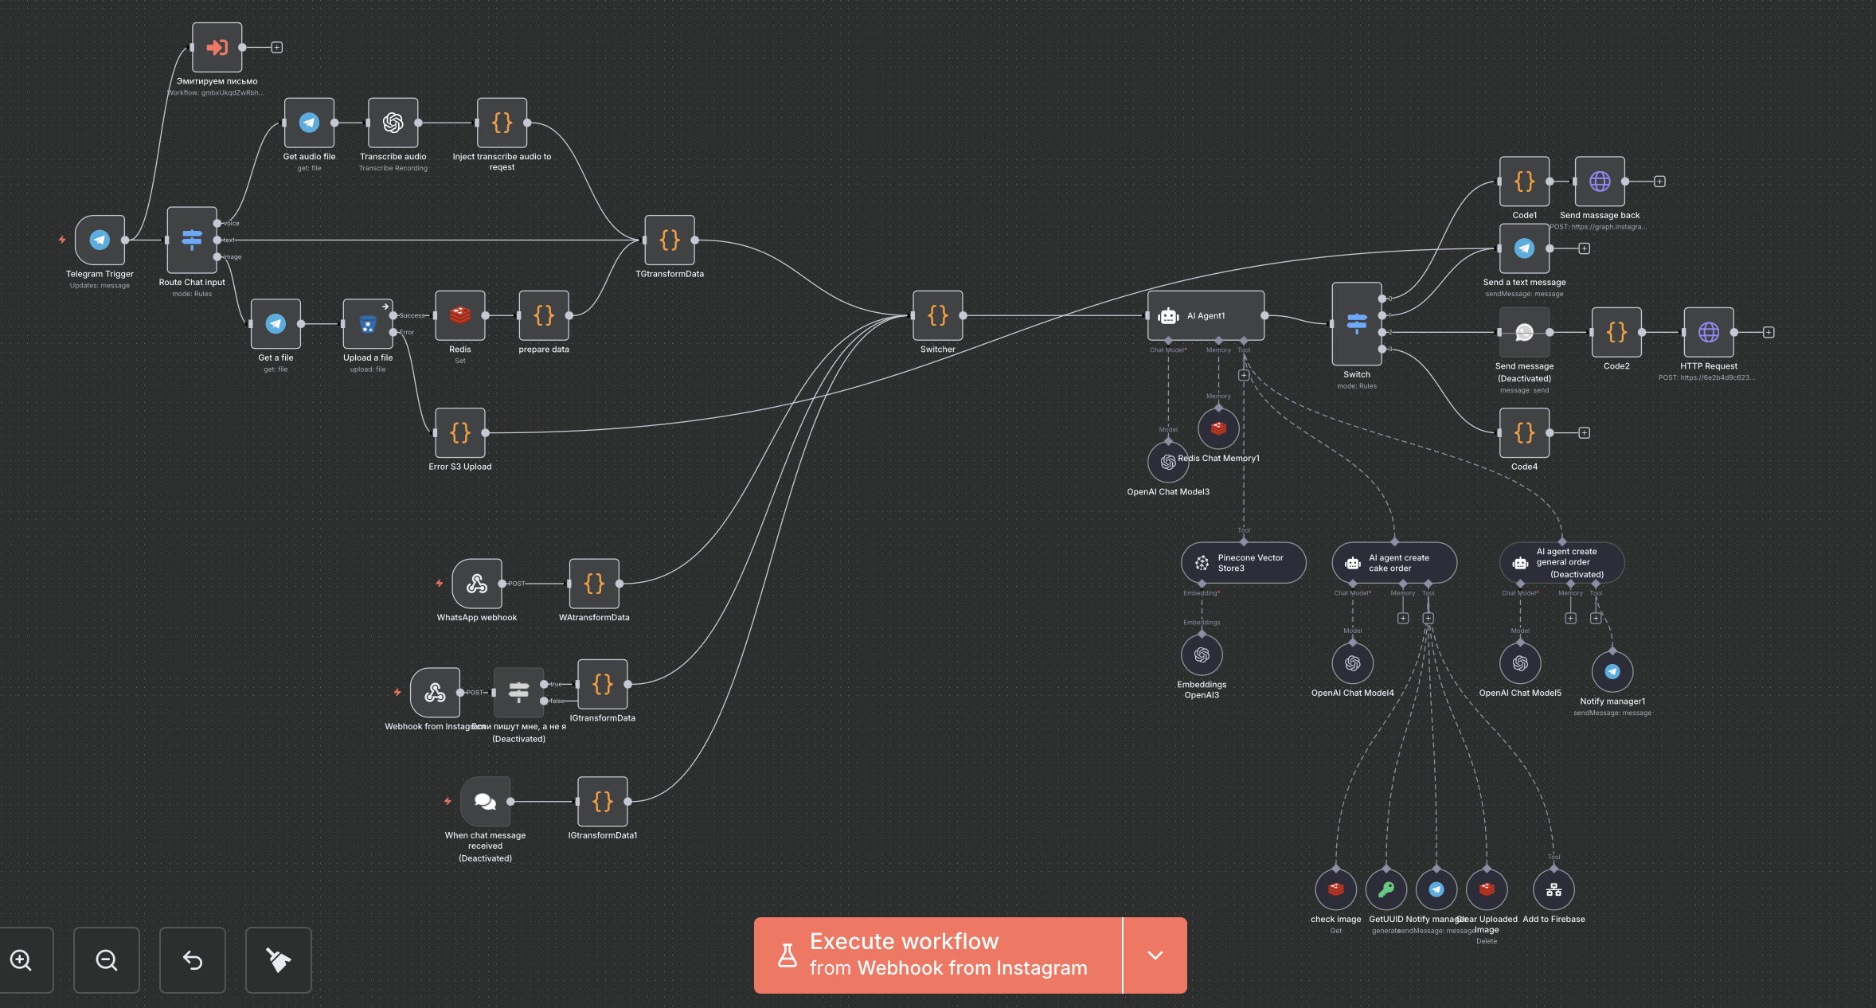The width and height of the screenshot is (1876, 1008).
Task: Click the reset zoom undo arrow button
Action: click(x=193, y=960)
